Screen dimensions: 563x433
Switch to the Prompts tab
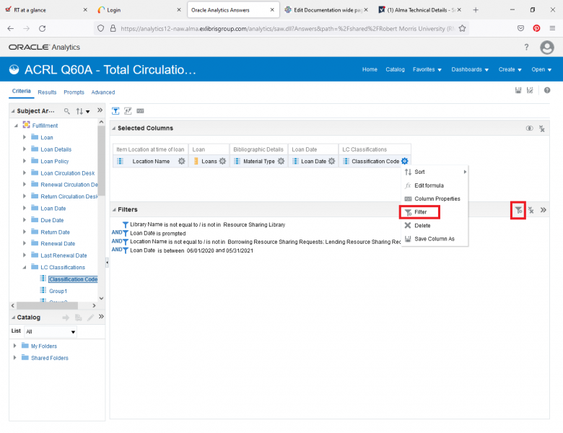[x=74, y=92]
